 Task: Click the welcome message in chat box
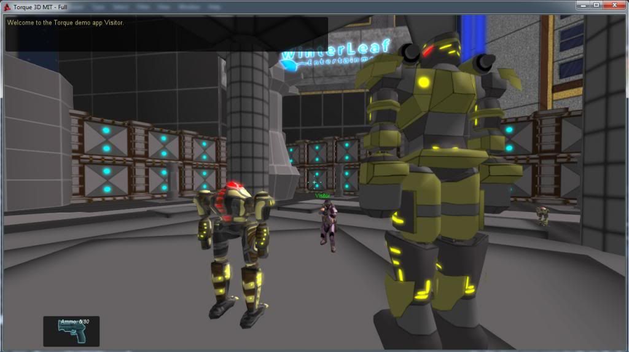tap(66, 23)
